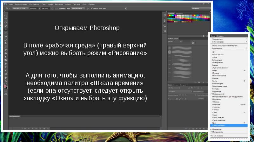The image size is (254, 142).
Task: Select the Move tool in the toolbar
Action: click(x=6, y=16)
